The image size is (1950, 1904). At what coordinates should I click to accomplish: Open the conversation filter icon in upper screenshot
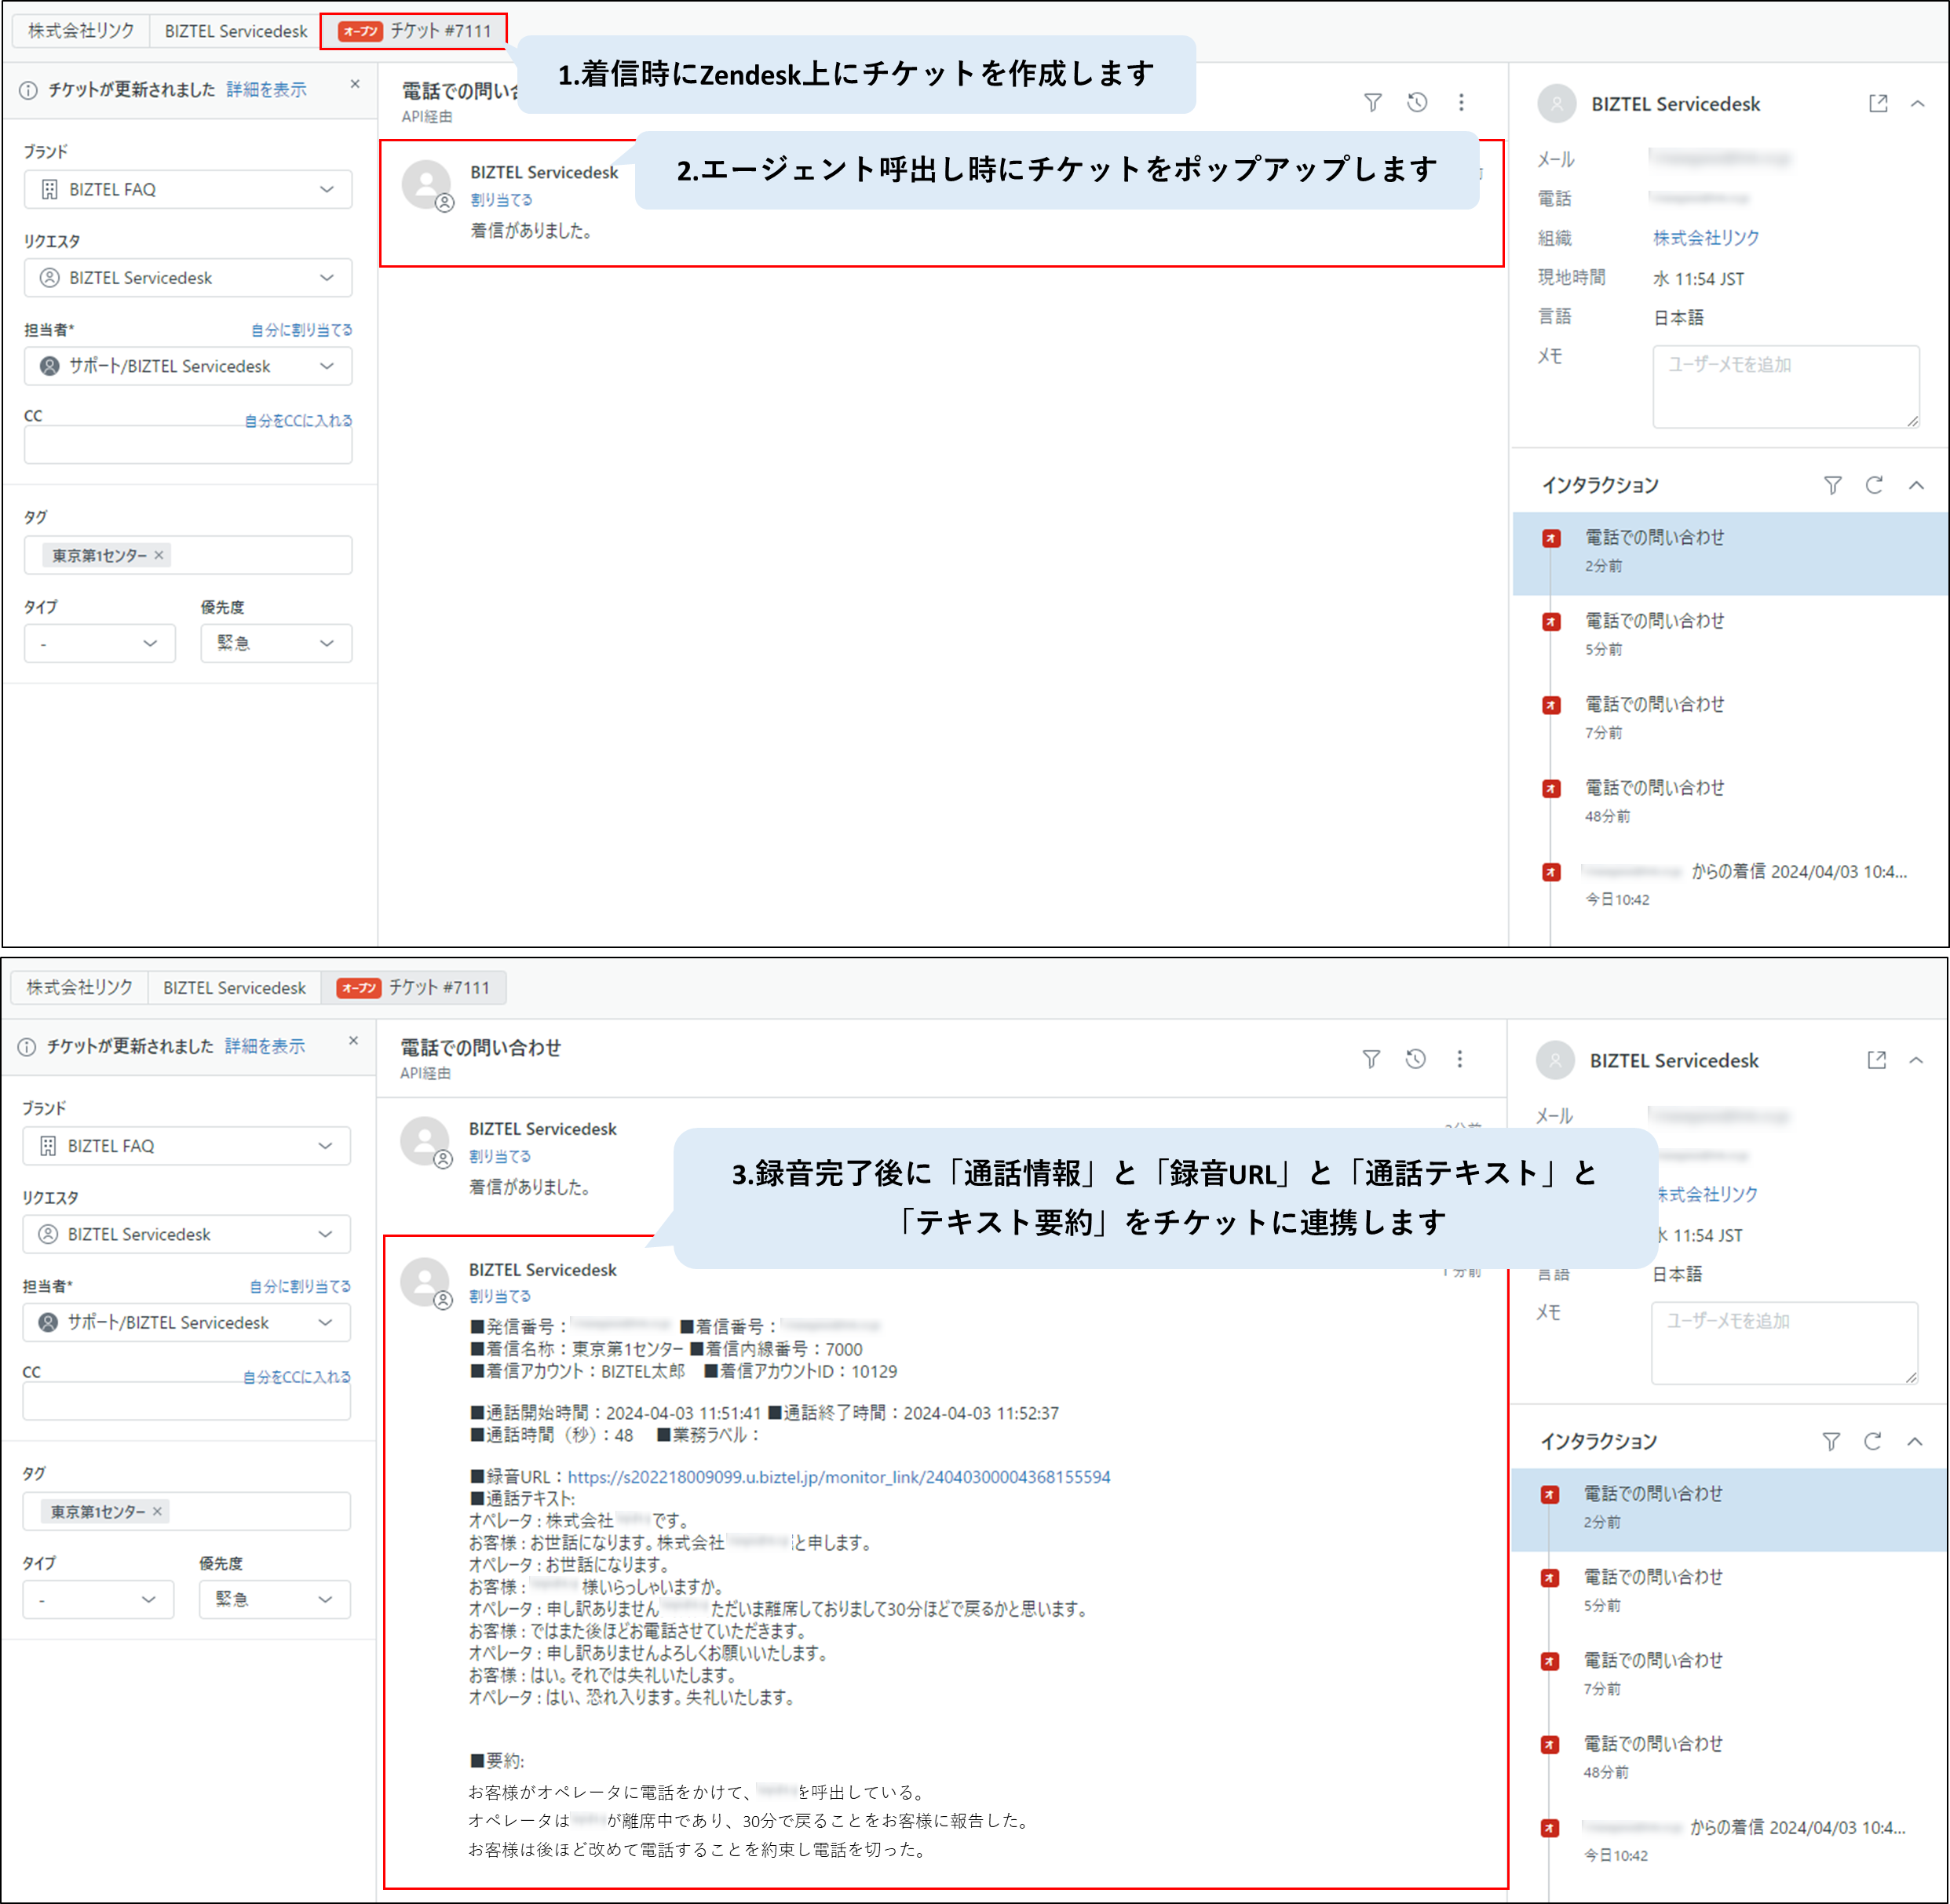pyautogui.click(x=1372, y=102)
